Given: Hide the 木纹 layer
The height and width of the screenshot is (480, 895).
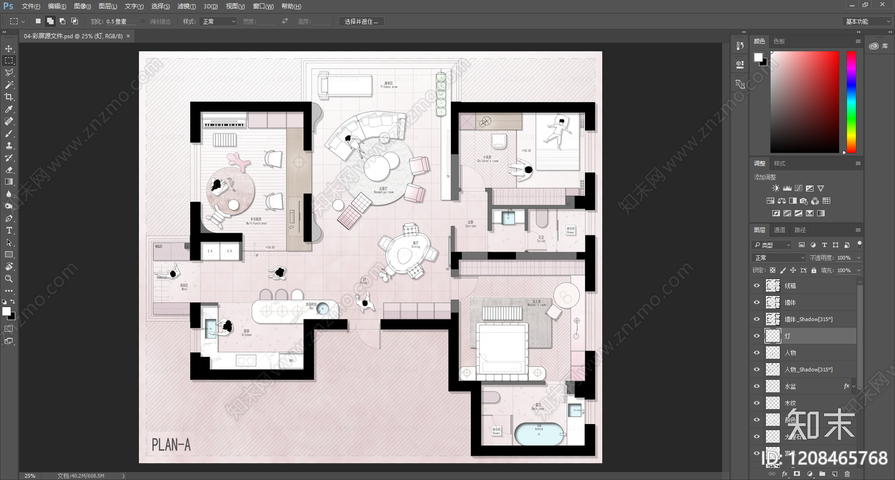Looking at the screenshot, I should (757, 403).
